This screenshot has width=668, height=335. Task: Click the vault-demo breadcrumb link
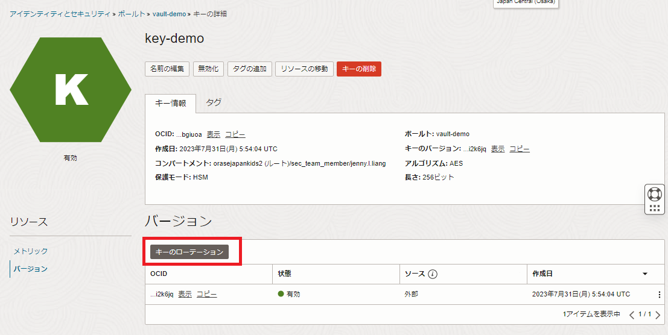click(x=169, y=14)
